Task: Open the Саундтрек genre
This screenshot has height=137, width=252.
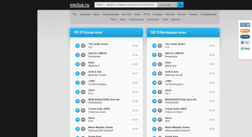Action: coord(153,19)
